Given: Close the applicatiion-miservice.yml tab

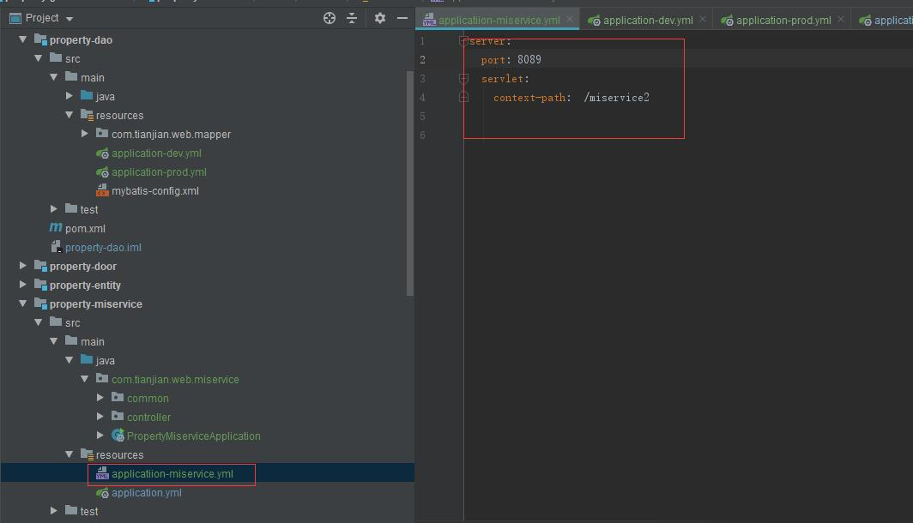Looking at the screenshot, I should point(570,19).
